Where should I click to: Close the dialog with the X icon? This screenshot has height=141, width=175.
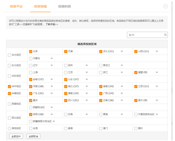tap(165, 6)
